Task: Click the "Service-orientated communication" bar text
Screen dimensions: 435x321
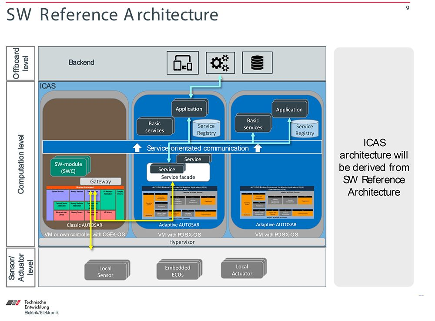Action: tap(198, 148)
